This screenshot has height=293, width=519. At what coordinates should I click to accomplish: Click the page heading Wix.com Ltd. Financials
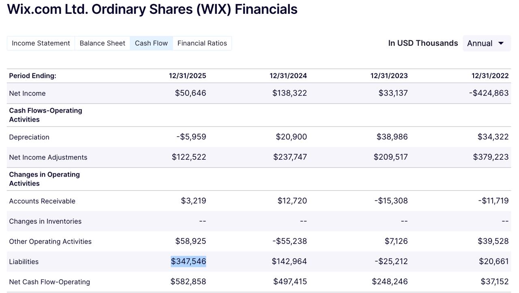(152, 9)
